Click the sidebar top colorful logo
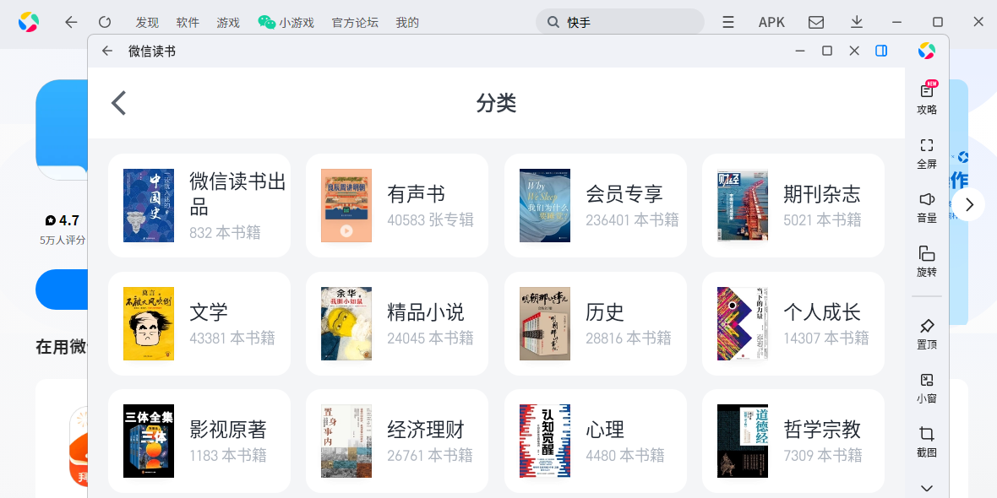Image resolution: width=997 pixels, height=498 pixels. (927, 51)
